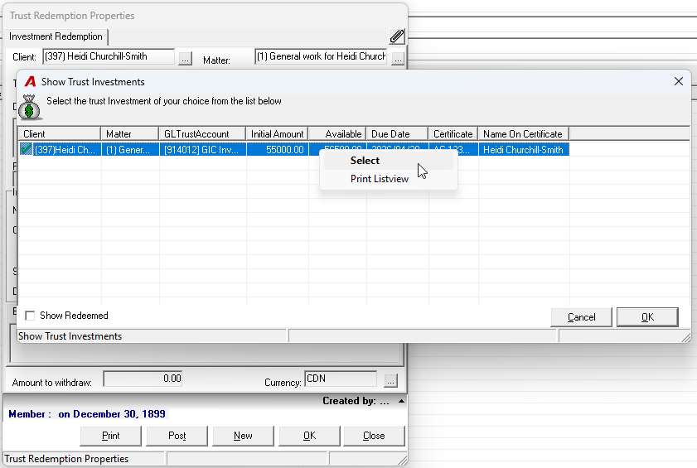
Task: Open matter lookup ellipsis button
Action: click(398, 58)
